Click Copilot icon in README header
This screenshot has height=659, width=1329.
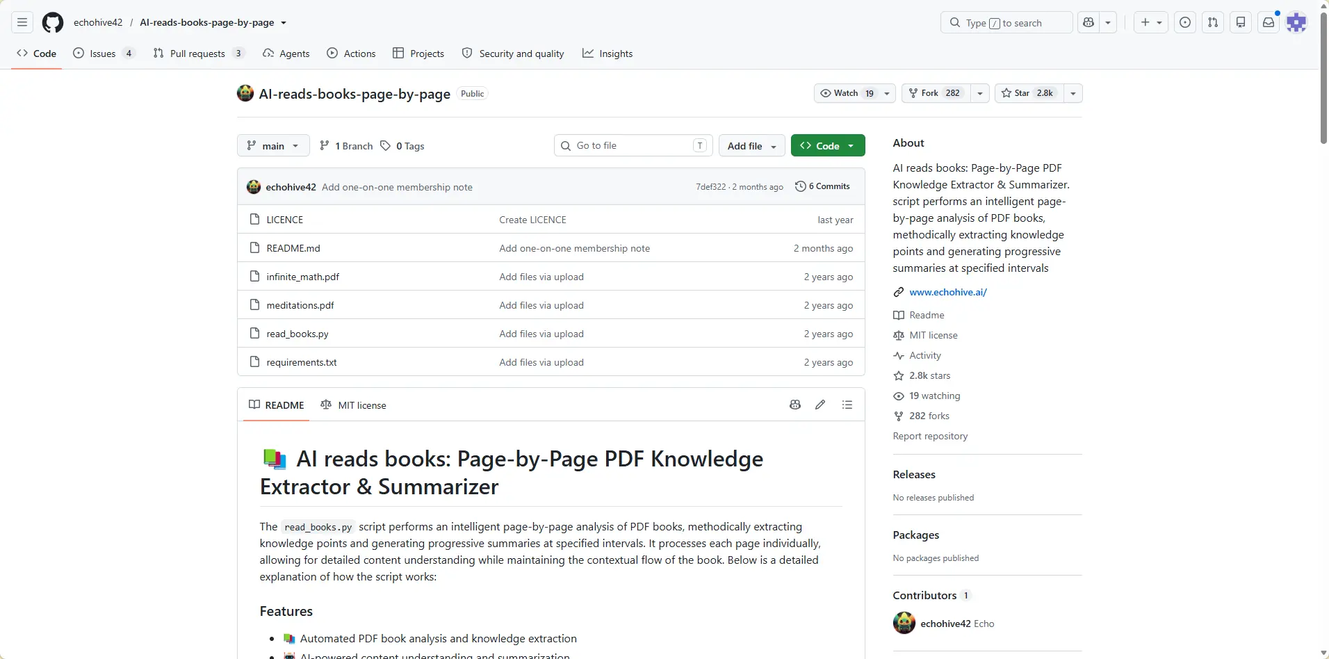[x=795, y=405]
